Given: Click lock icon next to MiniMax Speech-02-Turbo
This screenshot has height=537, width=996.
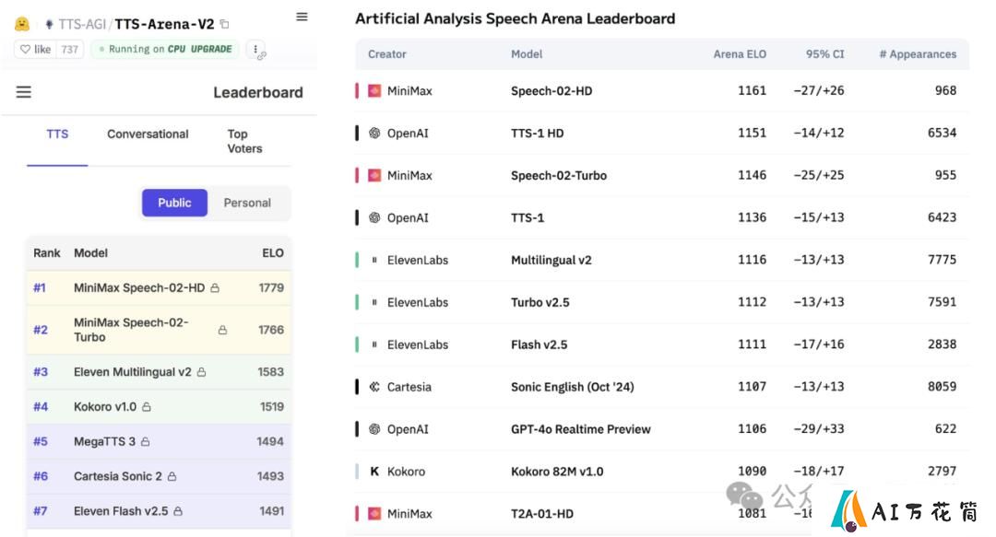Looking at the screenshot, I should [222, 330].
